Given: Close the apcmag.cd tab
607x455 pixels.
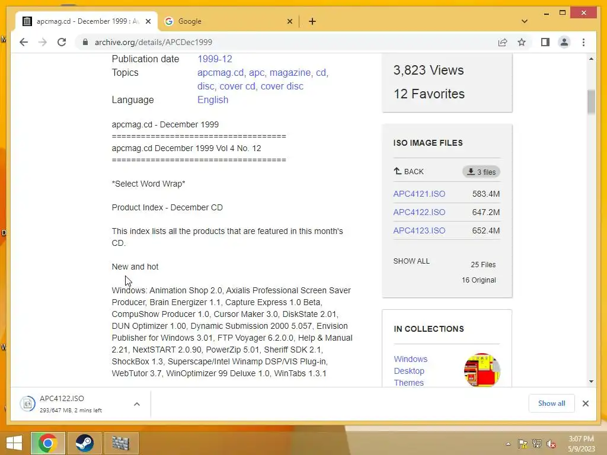Looking at the screenshot, I should pos(148,21).
